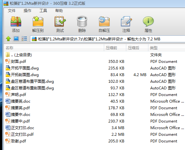Click the 2.2 MB size value
Screen dimensions: 185x150
tap(118, 135)
